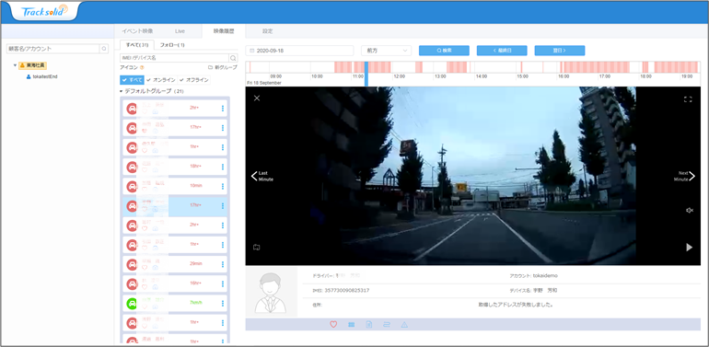The height and width of the screenshot is (347, 709).
Task: Click the 翌日 next day button
Action: pyautogui.click(x=560, y=51)
